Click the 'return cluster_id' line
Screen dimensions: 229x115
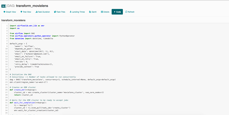click(23, 95)
